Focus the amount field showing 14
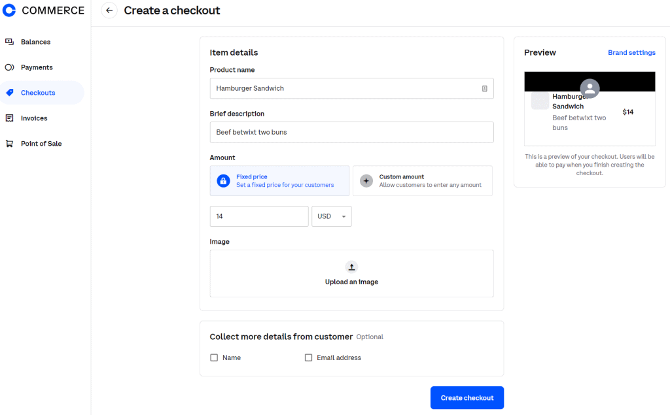 coord(259,216)
